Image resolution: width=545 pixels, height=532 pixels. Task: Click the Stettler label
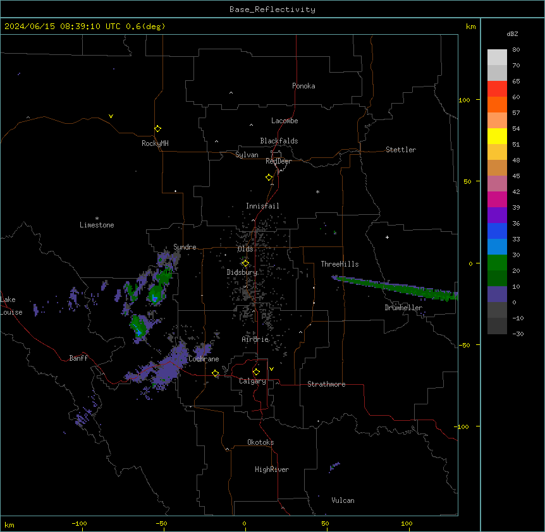click(x=401, y=150)
